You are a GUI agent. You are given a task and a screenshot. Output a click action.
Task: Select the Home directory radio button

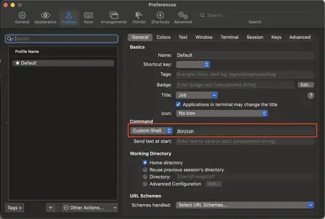point(145,162)
